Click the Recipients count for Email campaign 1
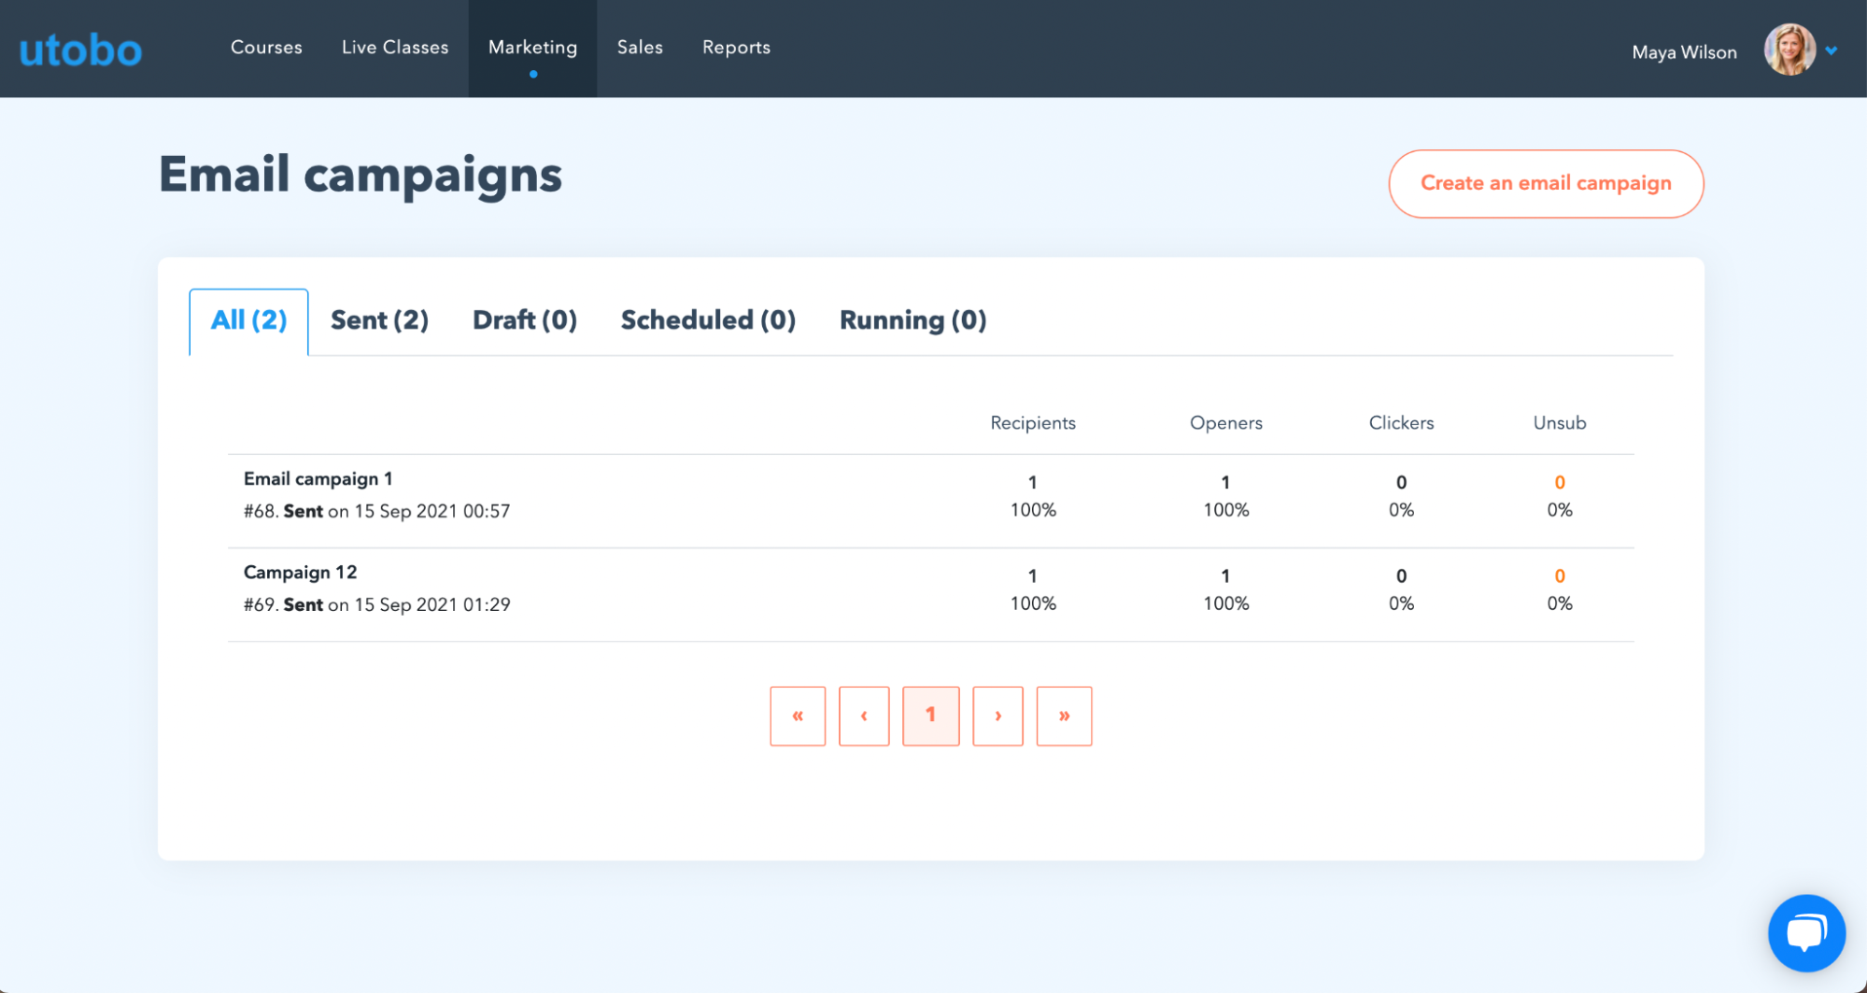 coord(1032,483)
